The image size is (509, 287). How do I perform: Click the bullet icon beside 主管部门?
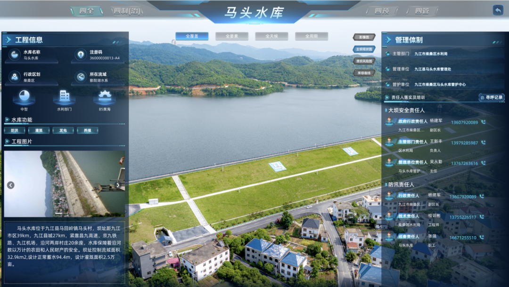point(387,54)
